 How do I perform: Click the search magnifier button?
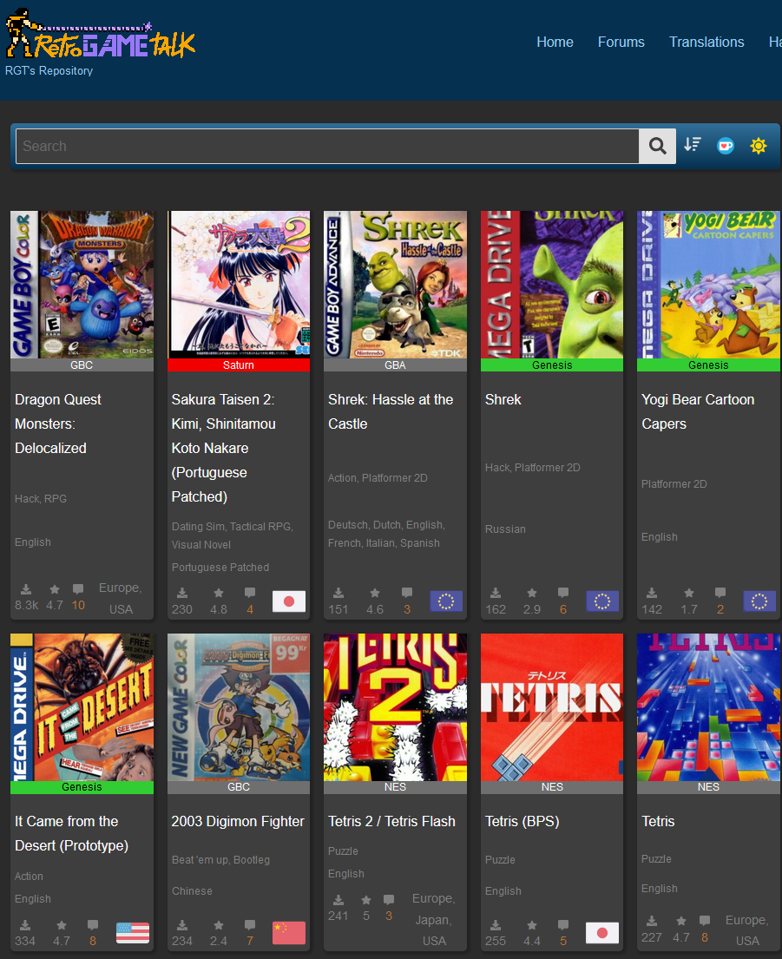click(657, 146)
